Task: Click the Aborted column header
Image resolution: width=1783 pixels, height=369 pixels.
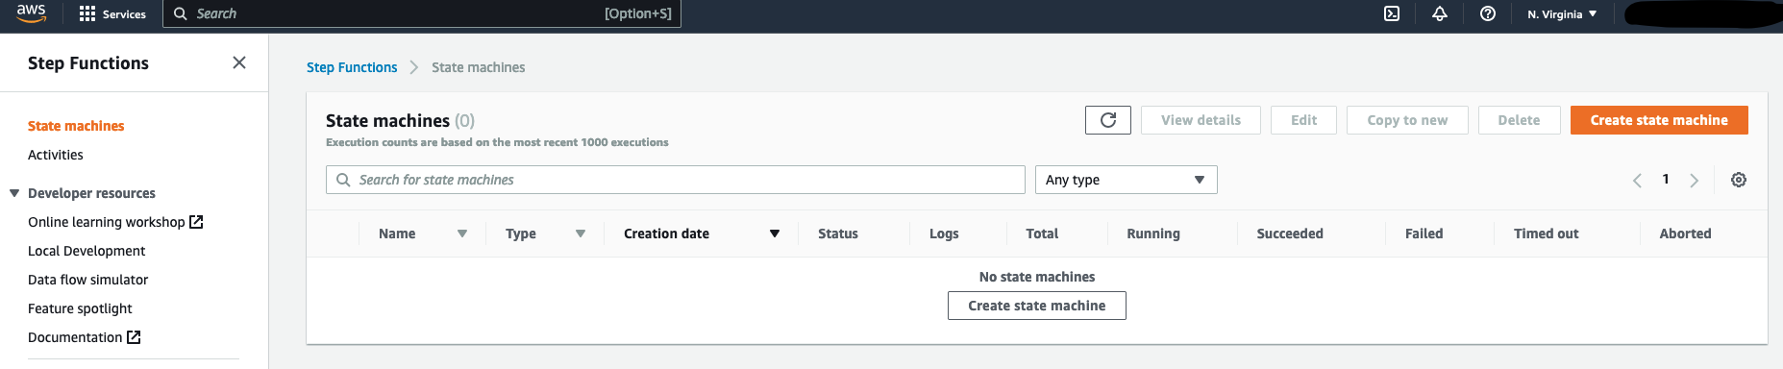Action: [x=1685, y=234]
